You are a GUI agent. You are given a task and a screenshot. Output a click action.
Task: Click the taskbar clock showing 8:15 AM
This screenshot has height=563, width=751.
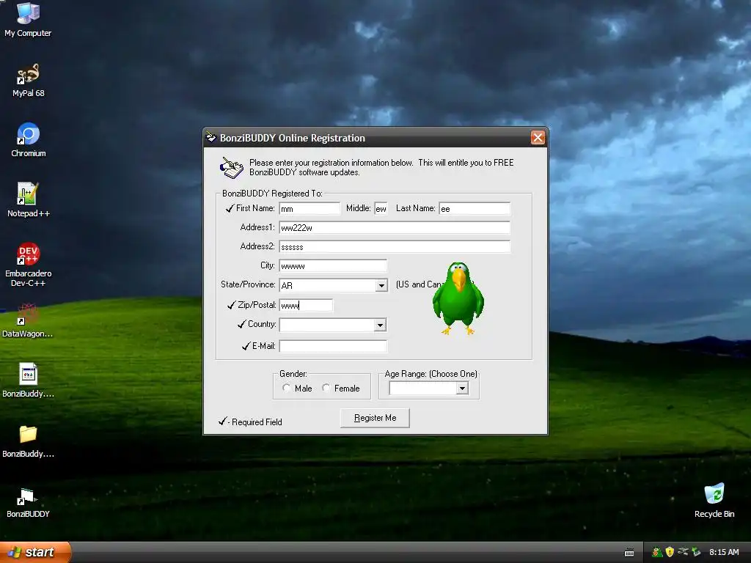(724, 552)
